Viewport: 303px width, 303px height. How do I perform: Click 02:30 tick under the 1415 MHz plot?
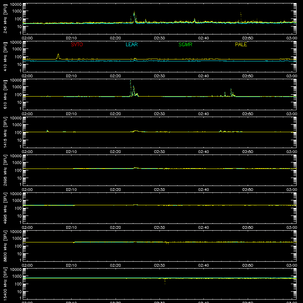point(159,152)
